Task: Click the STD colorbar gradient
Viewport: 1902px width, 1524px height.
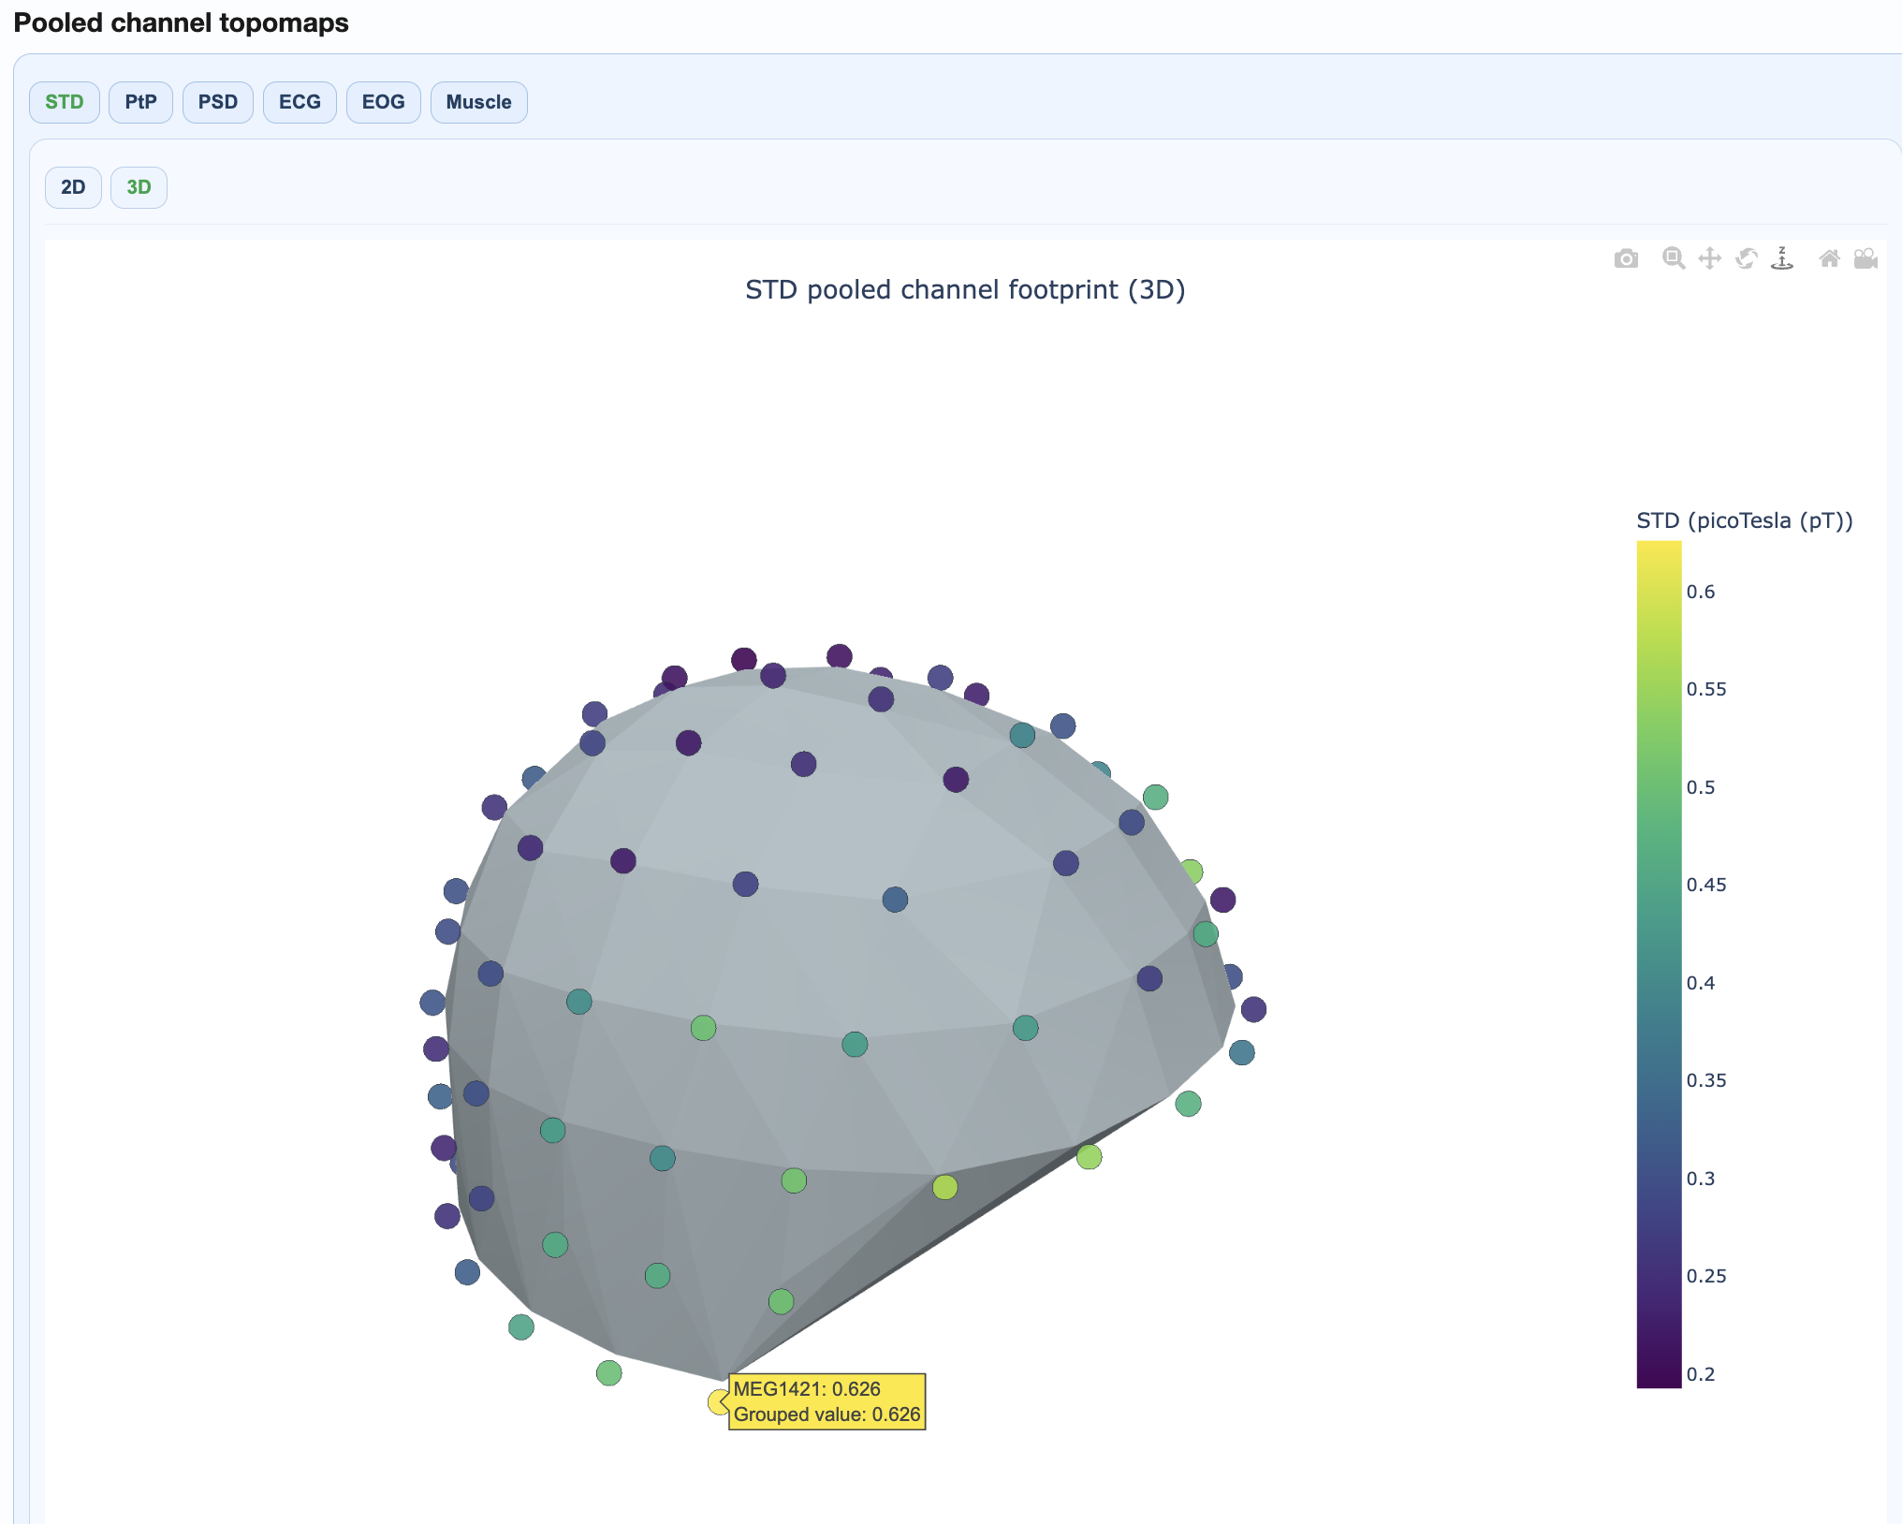Action: point(1659,964)
